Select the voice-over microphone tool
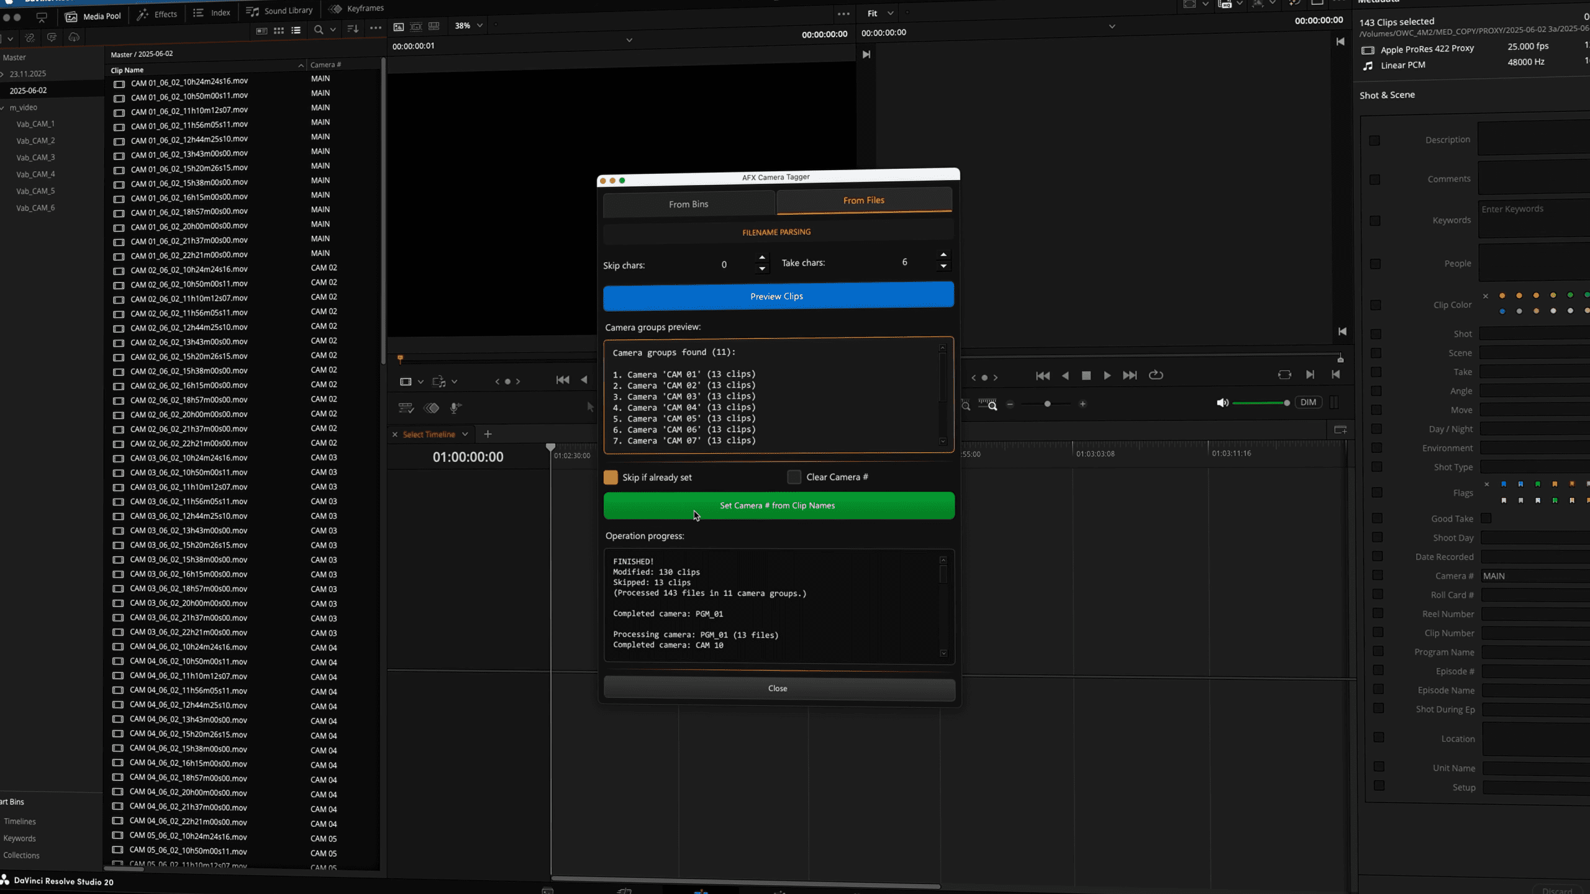 (455, 408)
